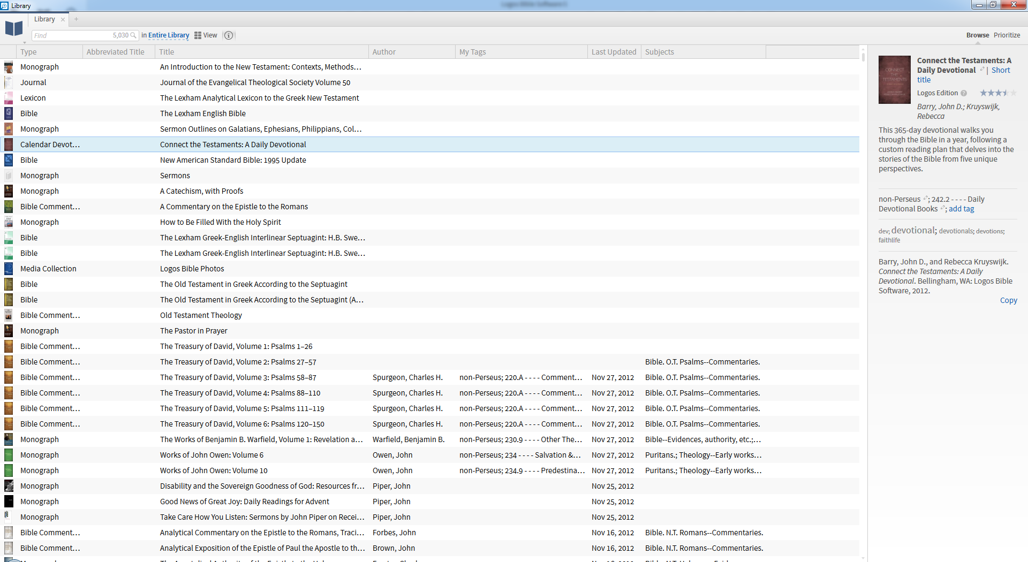
Task: Sort by the Abbreviated Title column header
Action: point(119,52)
